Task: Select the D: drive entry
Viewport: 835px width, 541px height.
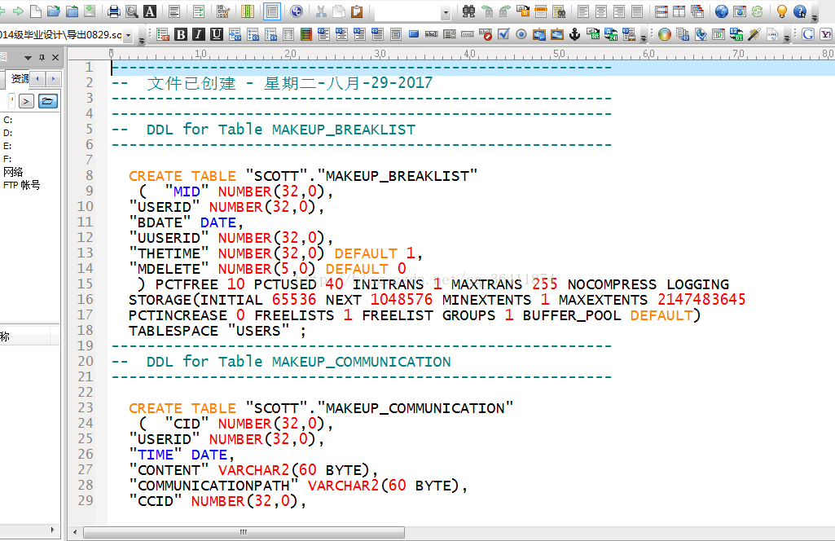Action: [x=8, y=133]
